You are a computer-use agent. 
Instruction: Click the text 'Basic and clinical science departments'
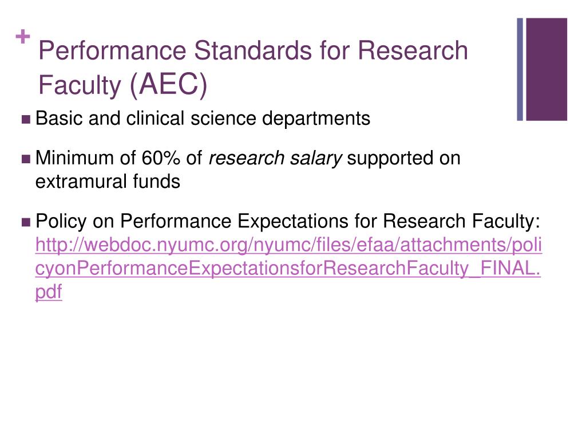pyautogui.click(x=203, y=118)
